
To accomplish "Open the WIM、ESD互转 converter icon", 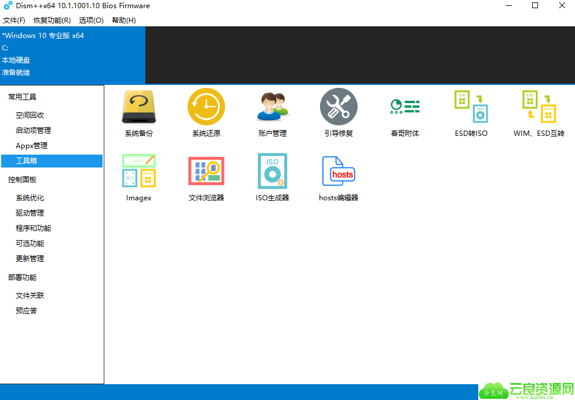I will [x=539, y=107].
